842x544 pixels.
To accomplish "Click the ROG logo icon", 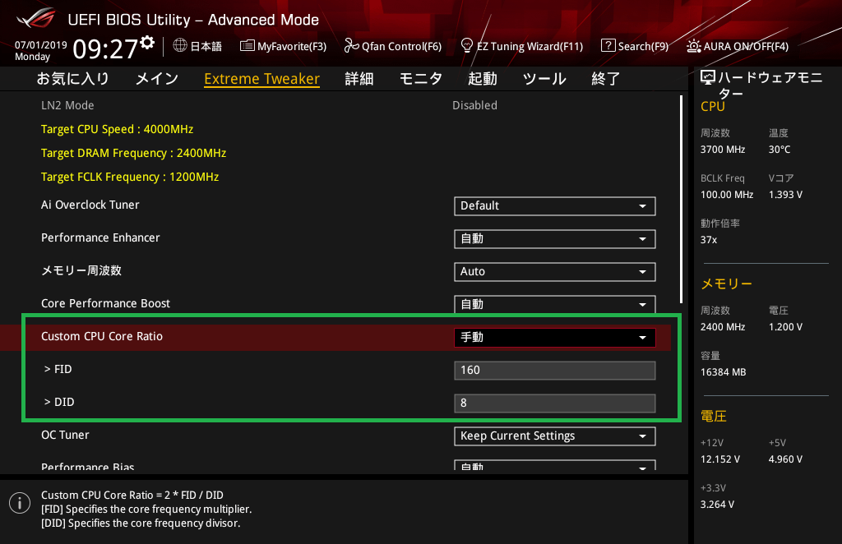I will tap(36, 18).
